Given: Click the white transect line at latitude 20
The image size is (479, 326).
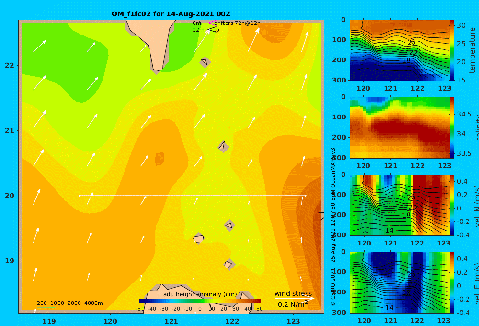Looking at the screenshot, I should 193,196.
